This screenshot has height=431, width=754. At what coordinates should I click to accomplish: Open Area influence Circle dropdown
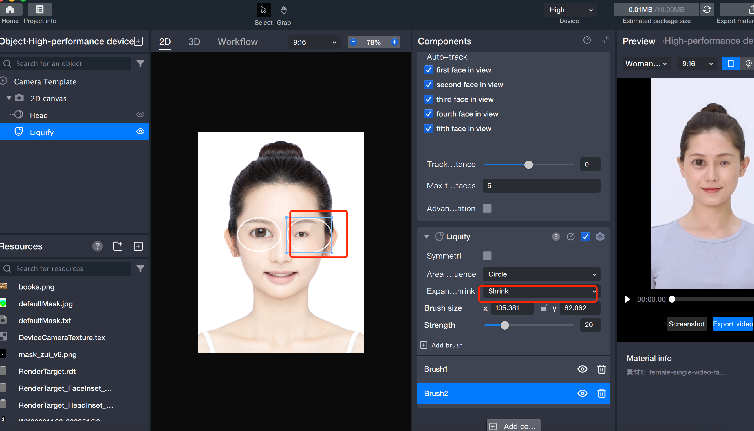541,274
